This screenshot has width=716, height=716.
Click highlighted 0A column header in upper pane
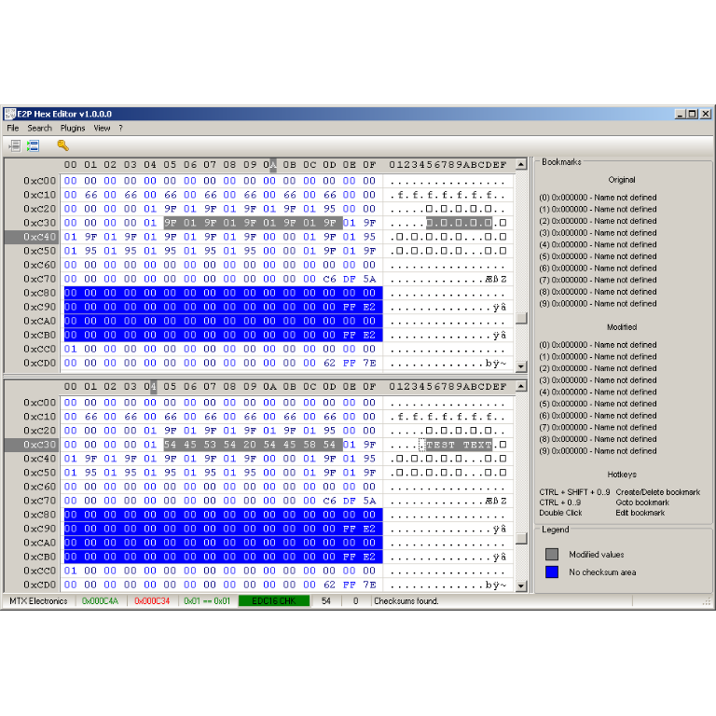tap(269, 164)
